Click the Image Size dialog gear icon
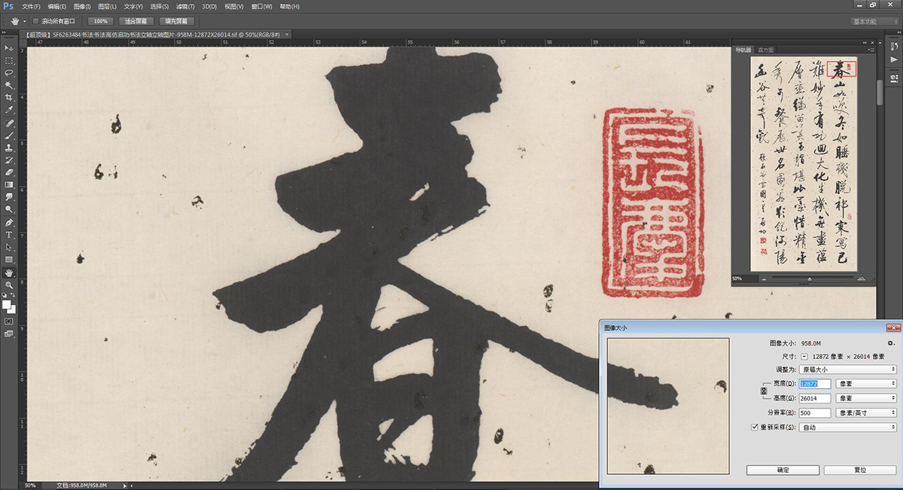This screenshot has height=490, width=903. [x=891, y=343]
